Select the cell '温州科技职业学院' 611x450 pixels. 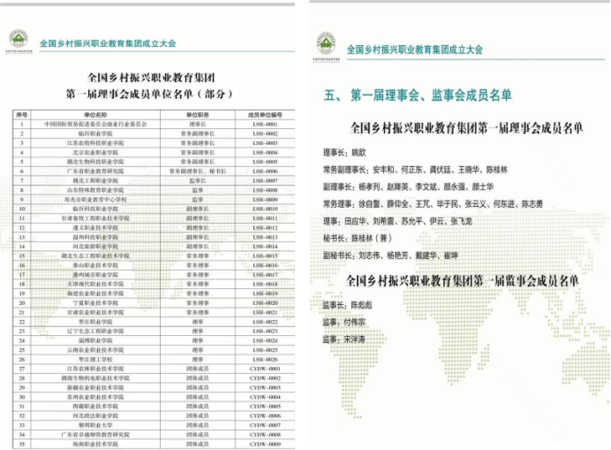point(95,237)
